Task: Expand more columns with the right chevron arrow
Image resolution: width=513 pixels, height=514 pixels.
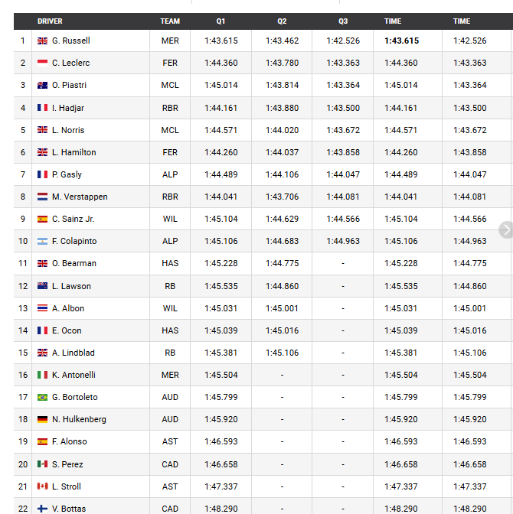Action: (506, 229)
